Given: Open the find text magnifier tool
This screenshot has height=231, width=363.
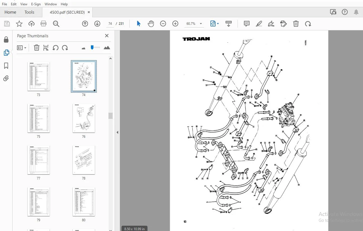Looking at the screenshot, I should click(x=56, y=24).
